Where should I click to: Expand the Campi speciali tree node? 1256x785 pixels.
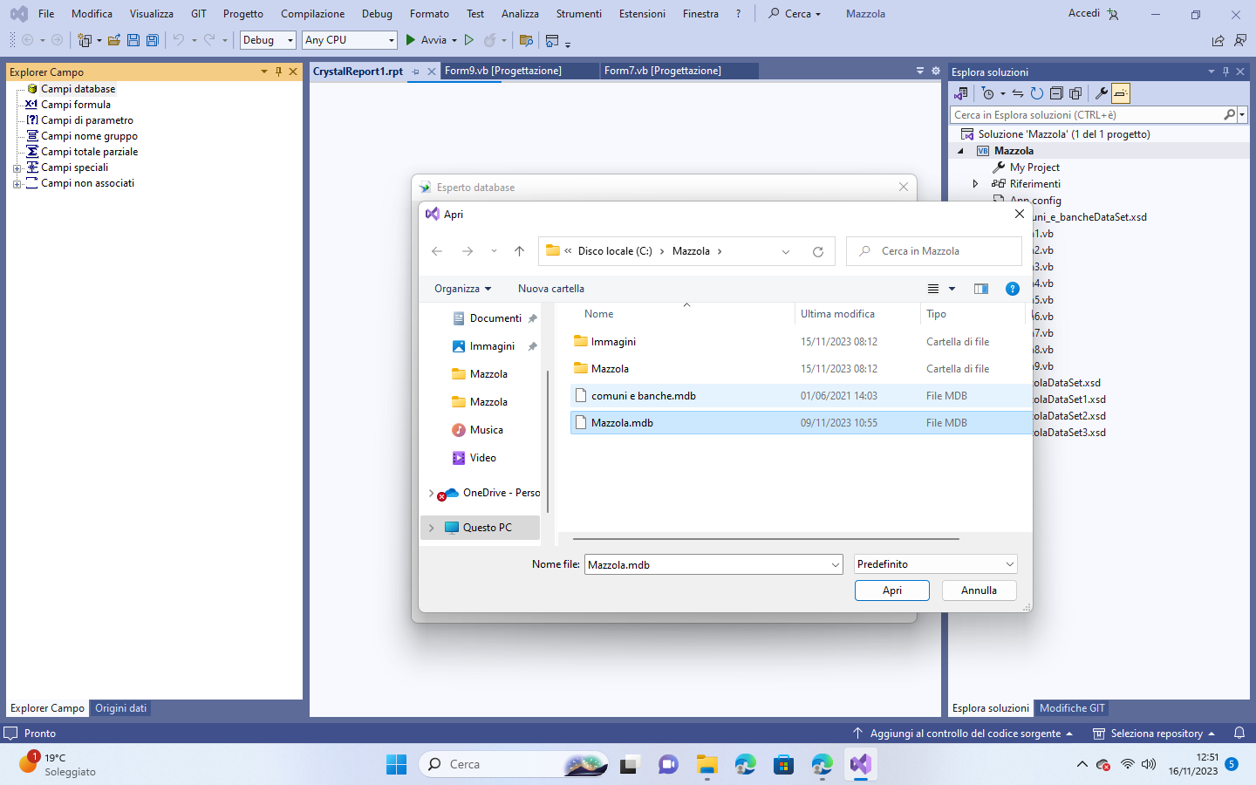(17, 167)
